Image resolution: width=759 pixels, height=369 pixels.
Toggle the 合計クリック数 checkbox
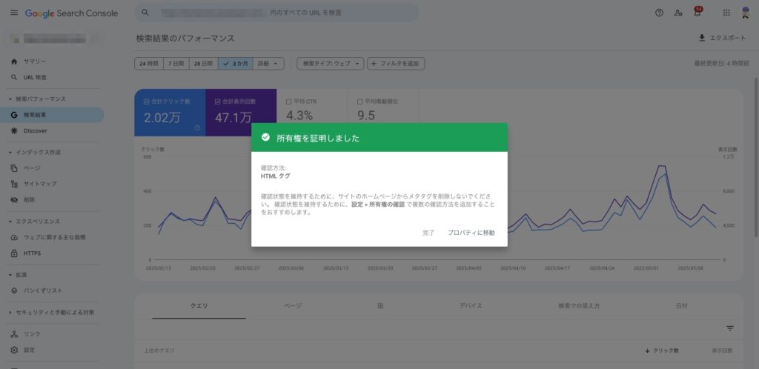click(147, 102)
